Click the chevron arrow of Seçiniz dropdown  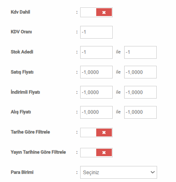[153, 172]
